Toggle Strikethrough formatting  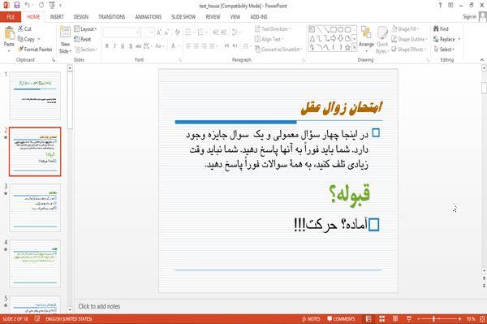tap(139, 46)
